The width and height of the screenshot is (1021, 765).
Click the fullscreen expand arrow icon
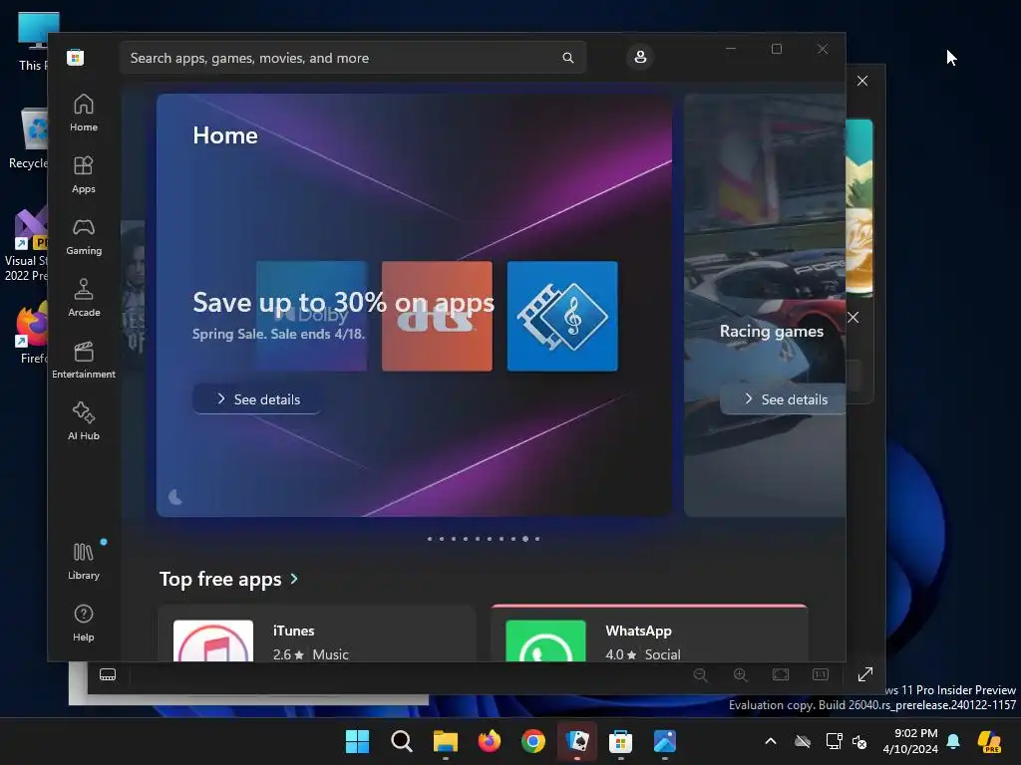point(864,674)
